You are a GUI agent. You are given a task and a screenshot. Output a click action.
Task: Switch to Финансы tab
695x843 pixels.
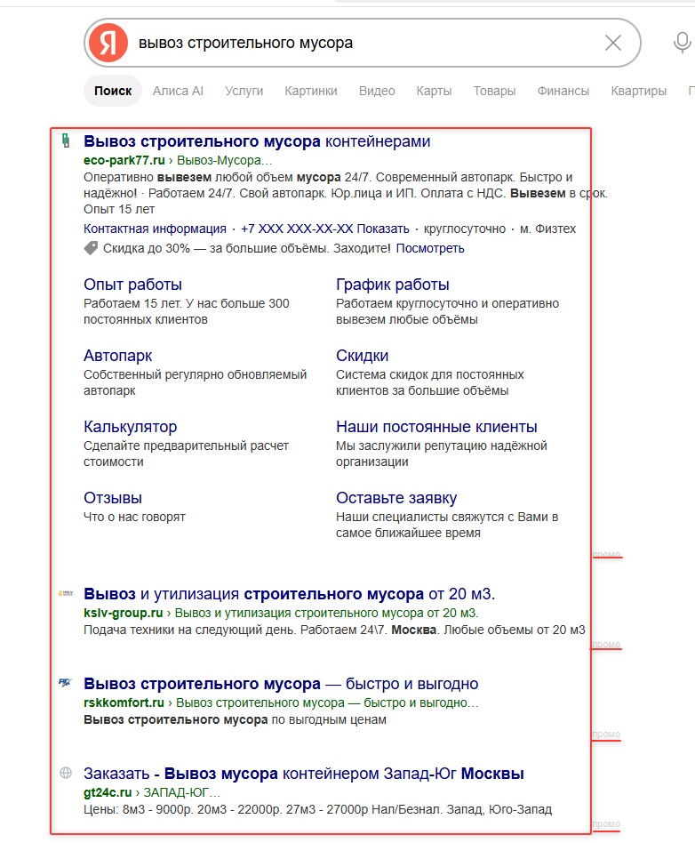coord(563,91)
